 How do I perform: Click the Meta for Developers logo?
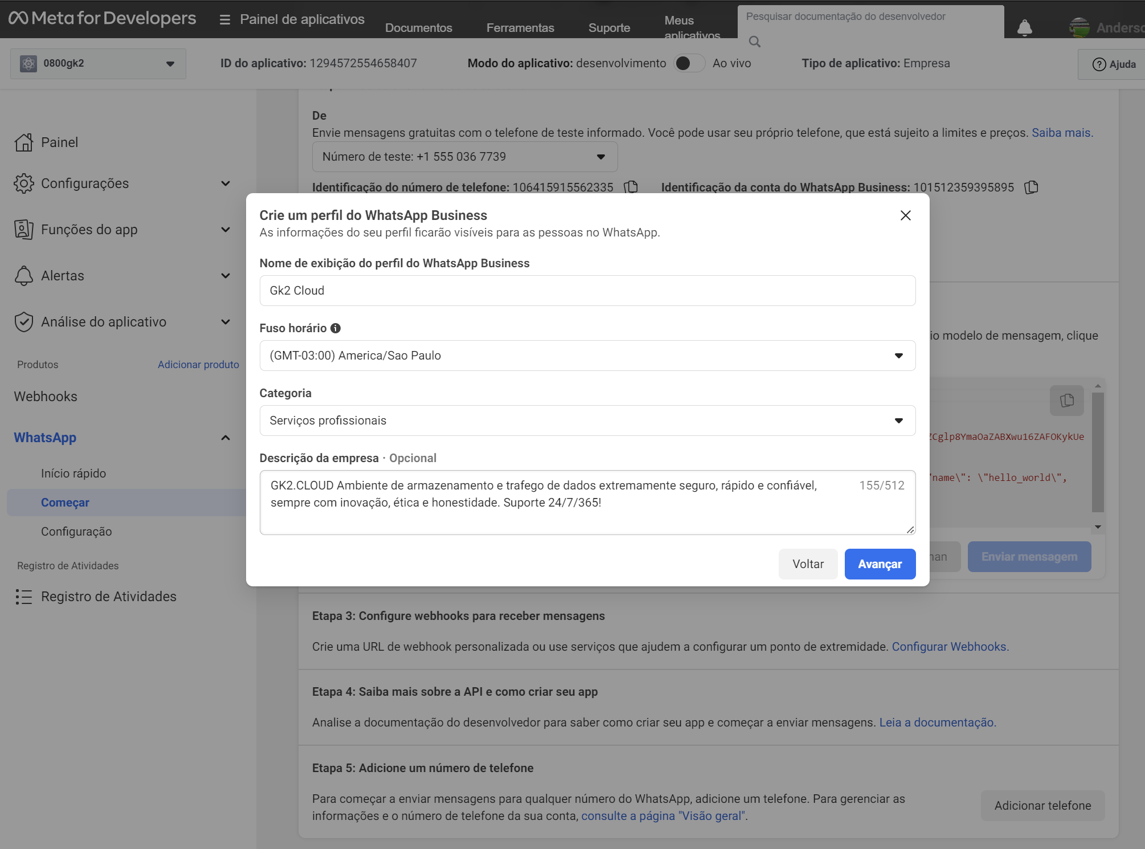103,19
